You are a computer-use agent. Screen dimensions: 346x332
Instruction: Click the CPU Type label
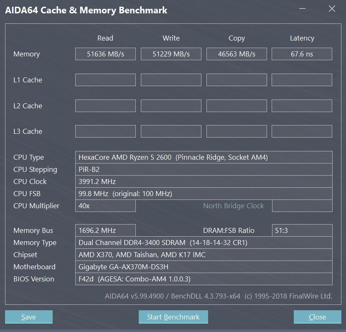28,157
